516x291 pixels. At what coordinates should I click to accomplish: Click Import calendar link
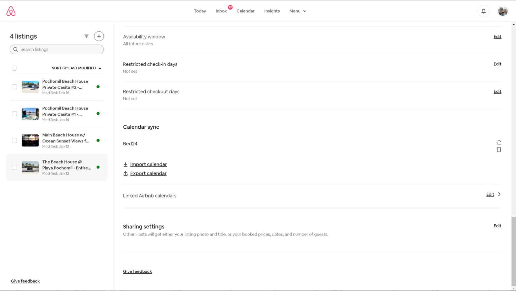click(148, 164)
